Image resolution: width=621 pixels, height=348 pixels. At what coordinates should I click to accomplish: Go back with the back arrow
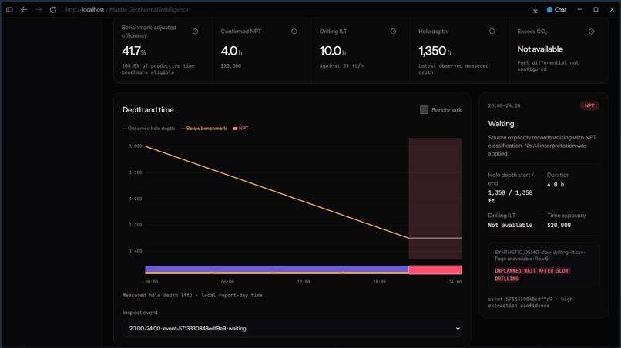[x=24, y=9]
